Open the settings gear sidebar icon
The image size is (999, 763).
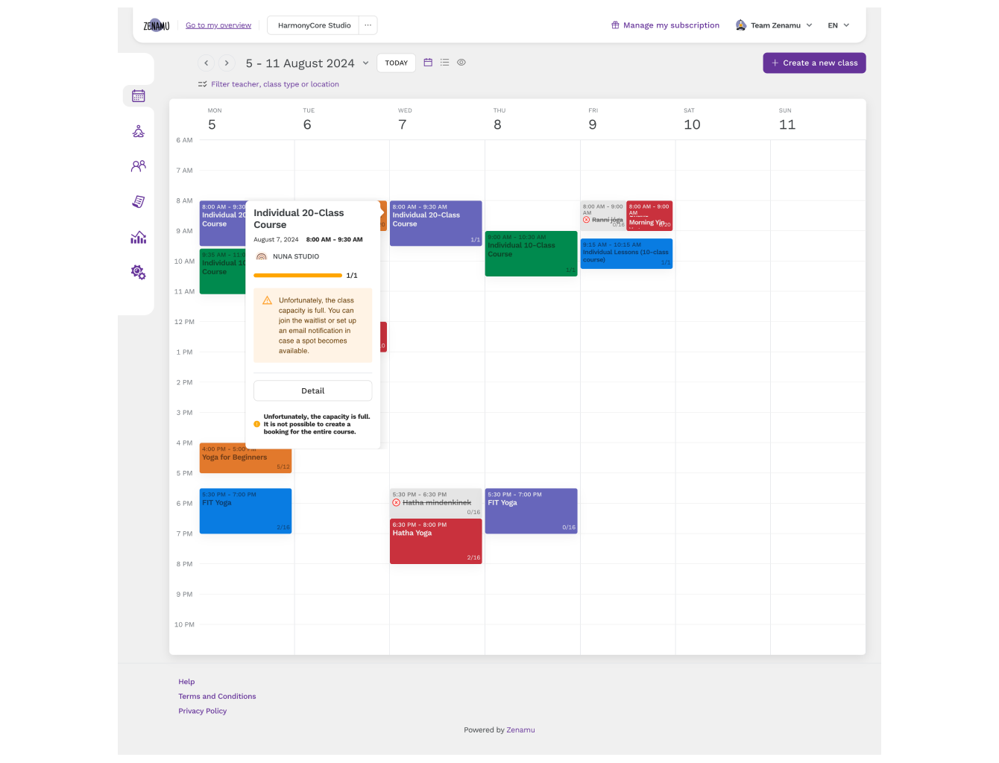[139, 273]
